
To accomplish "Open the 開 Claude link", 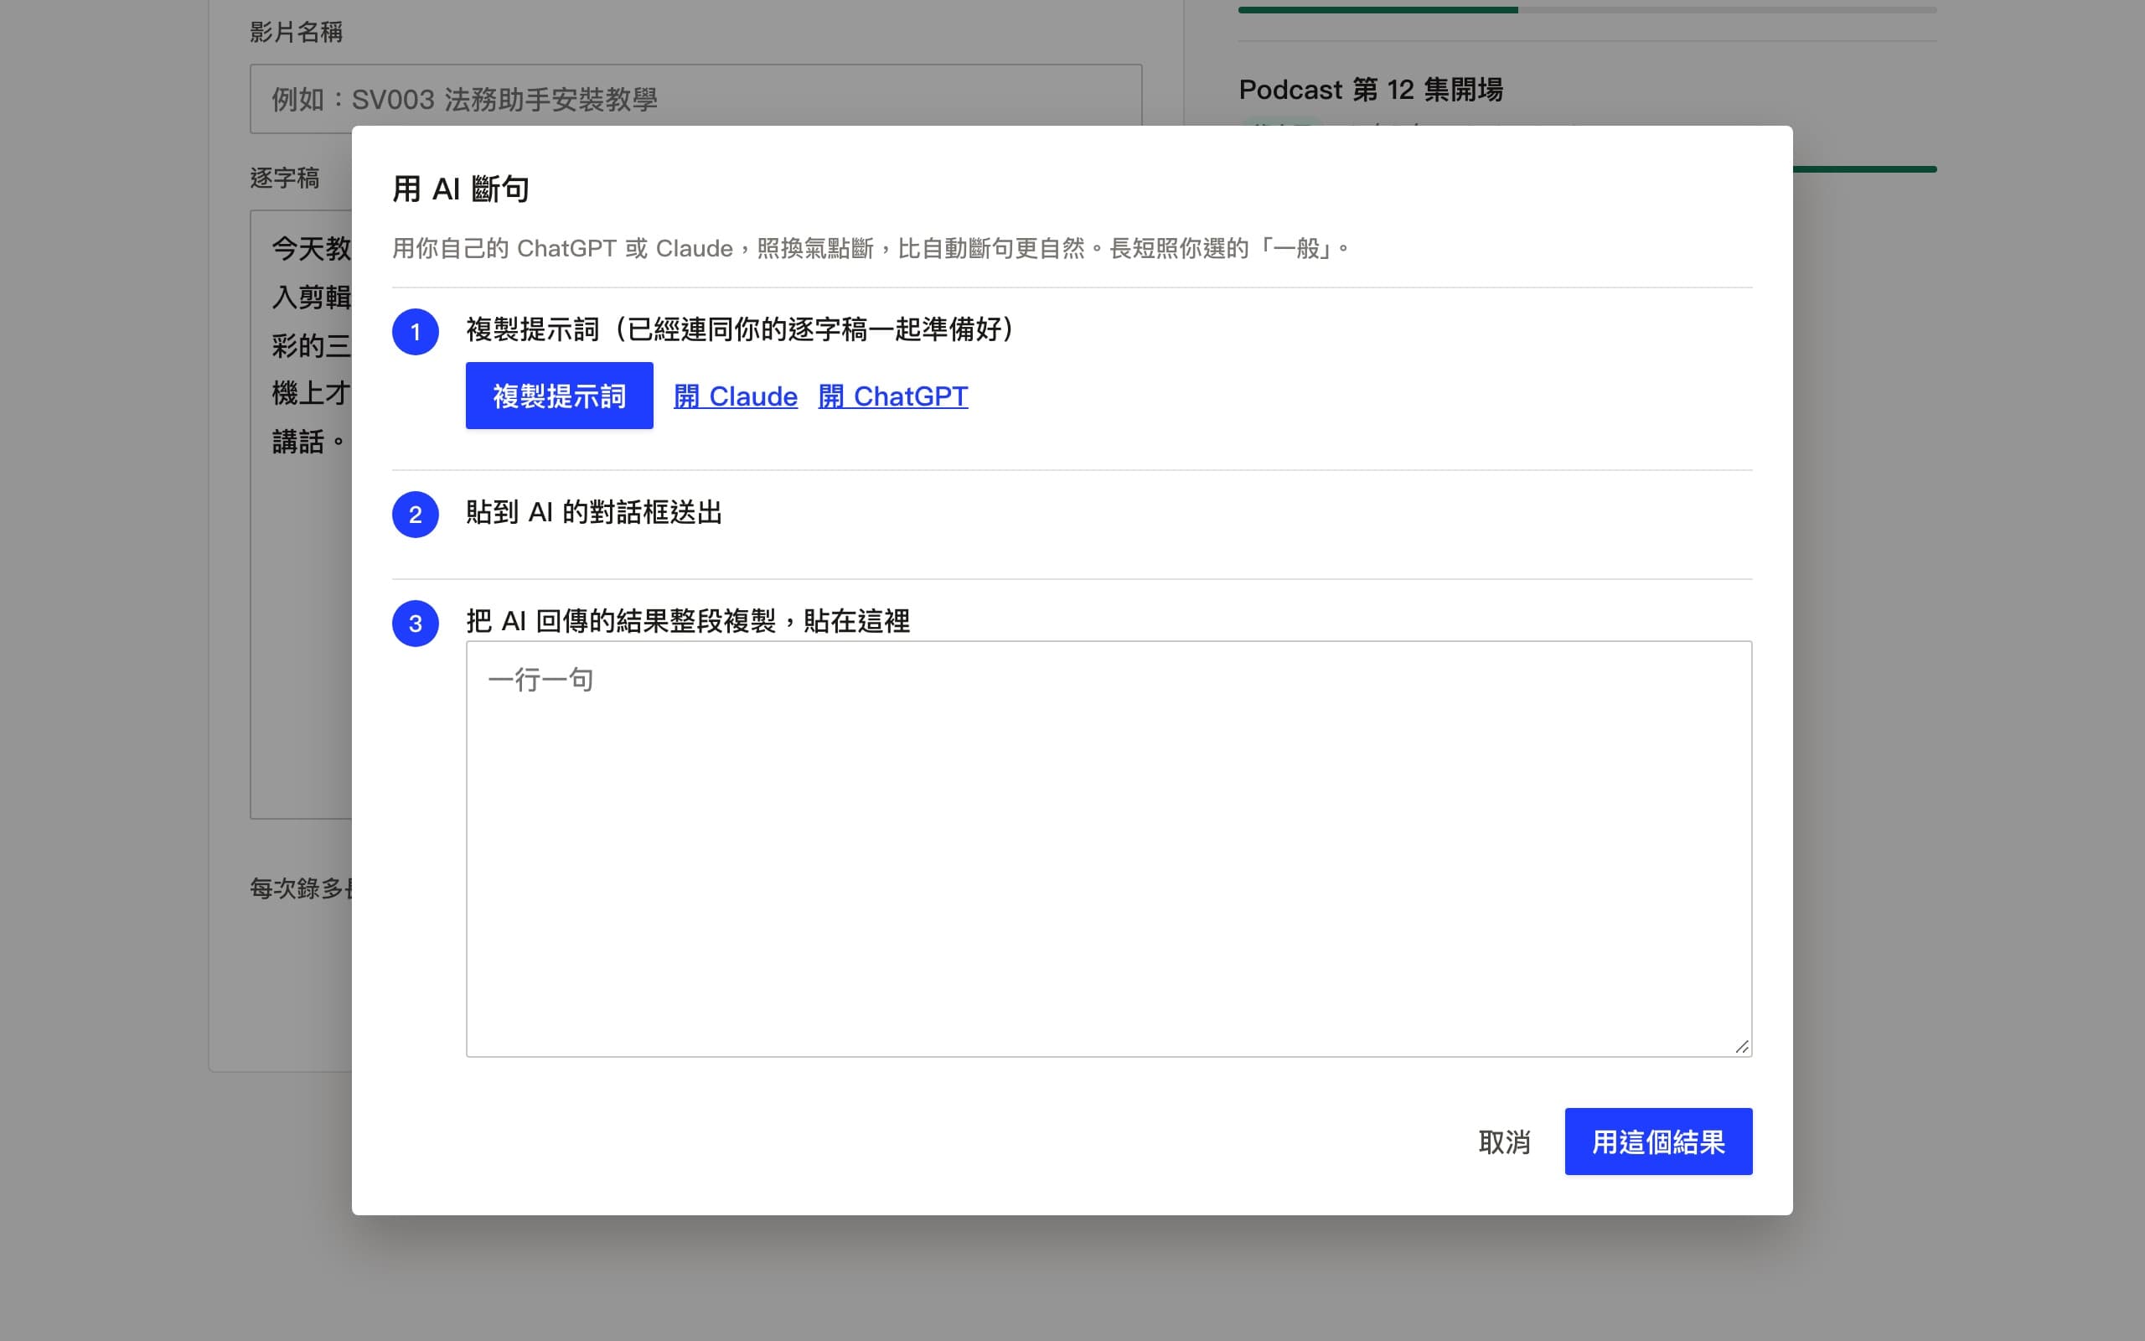I will 736,396.
